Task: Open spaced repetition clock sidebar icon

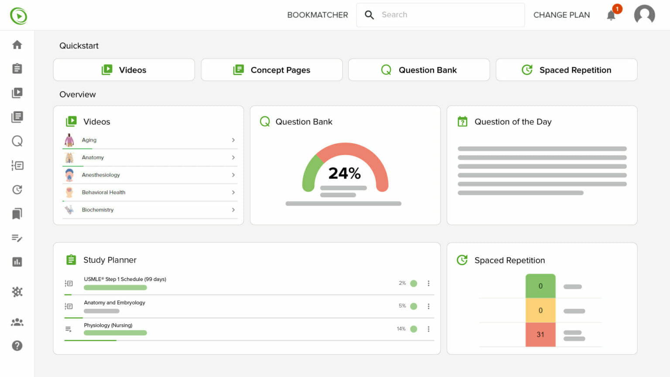Action: [x=17, y=189]
